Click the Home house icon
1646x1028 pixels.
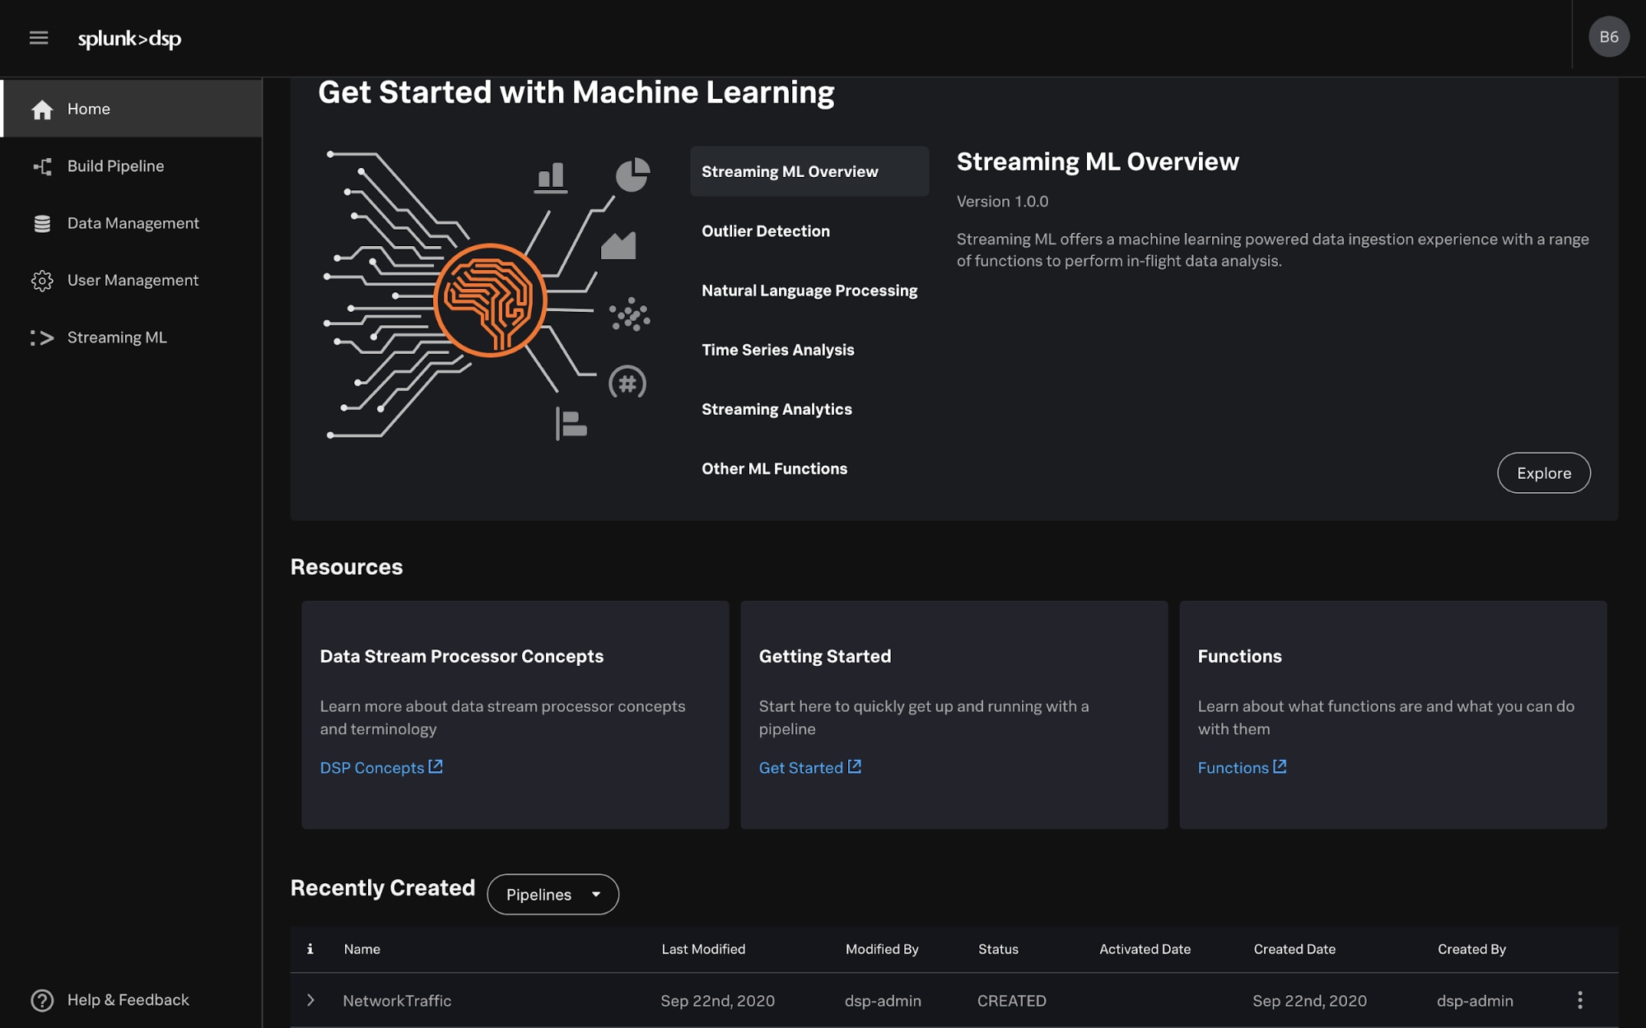(42, 109)
